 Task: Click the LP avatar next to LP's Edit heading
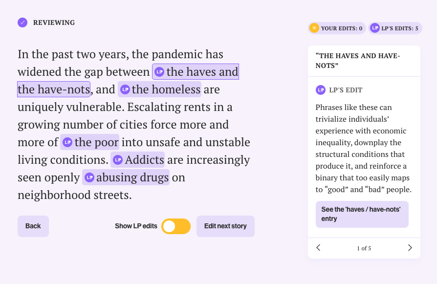coord(321,90)
